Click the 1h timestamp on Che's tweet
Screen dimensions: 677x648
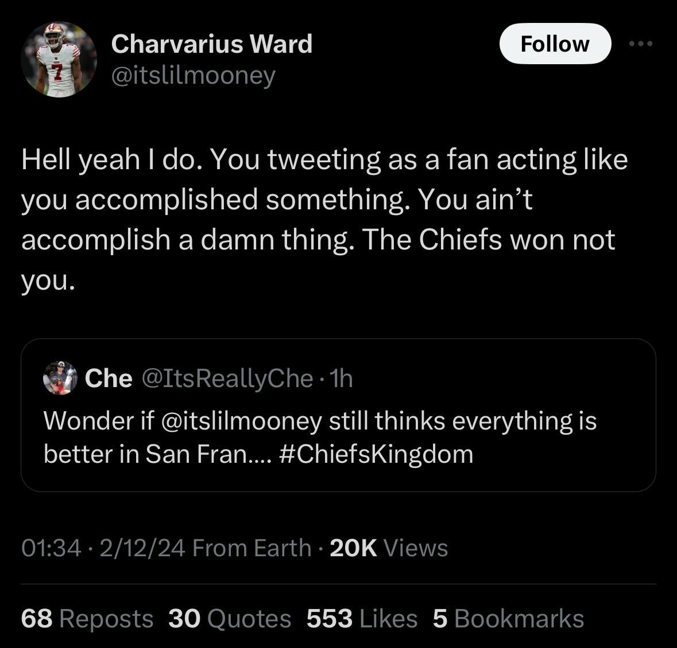(x=341, y=378)
